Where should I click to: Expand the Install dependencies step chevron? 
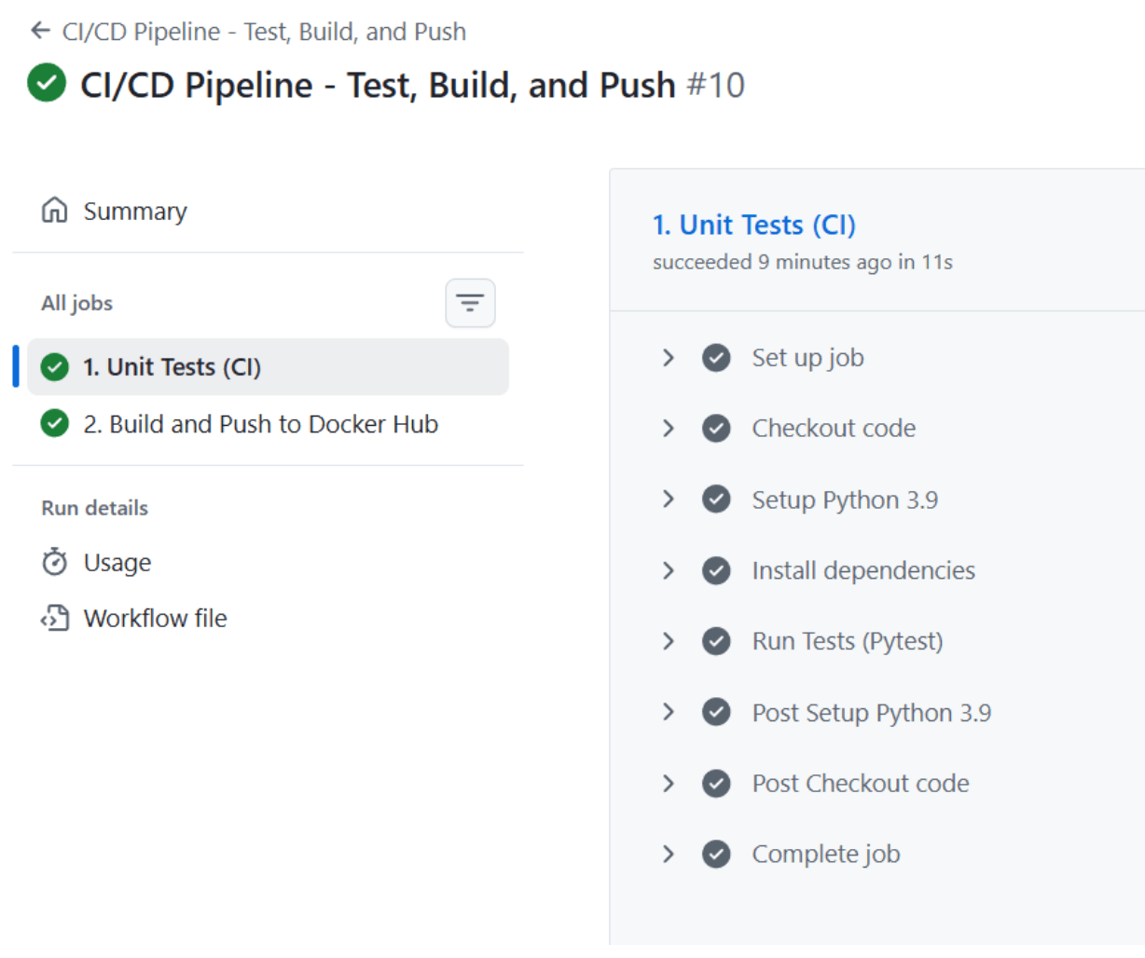coord(669,570)
